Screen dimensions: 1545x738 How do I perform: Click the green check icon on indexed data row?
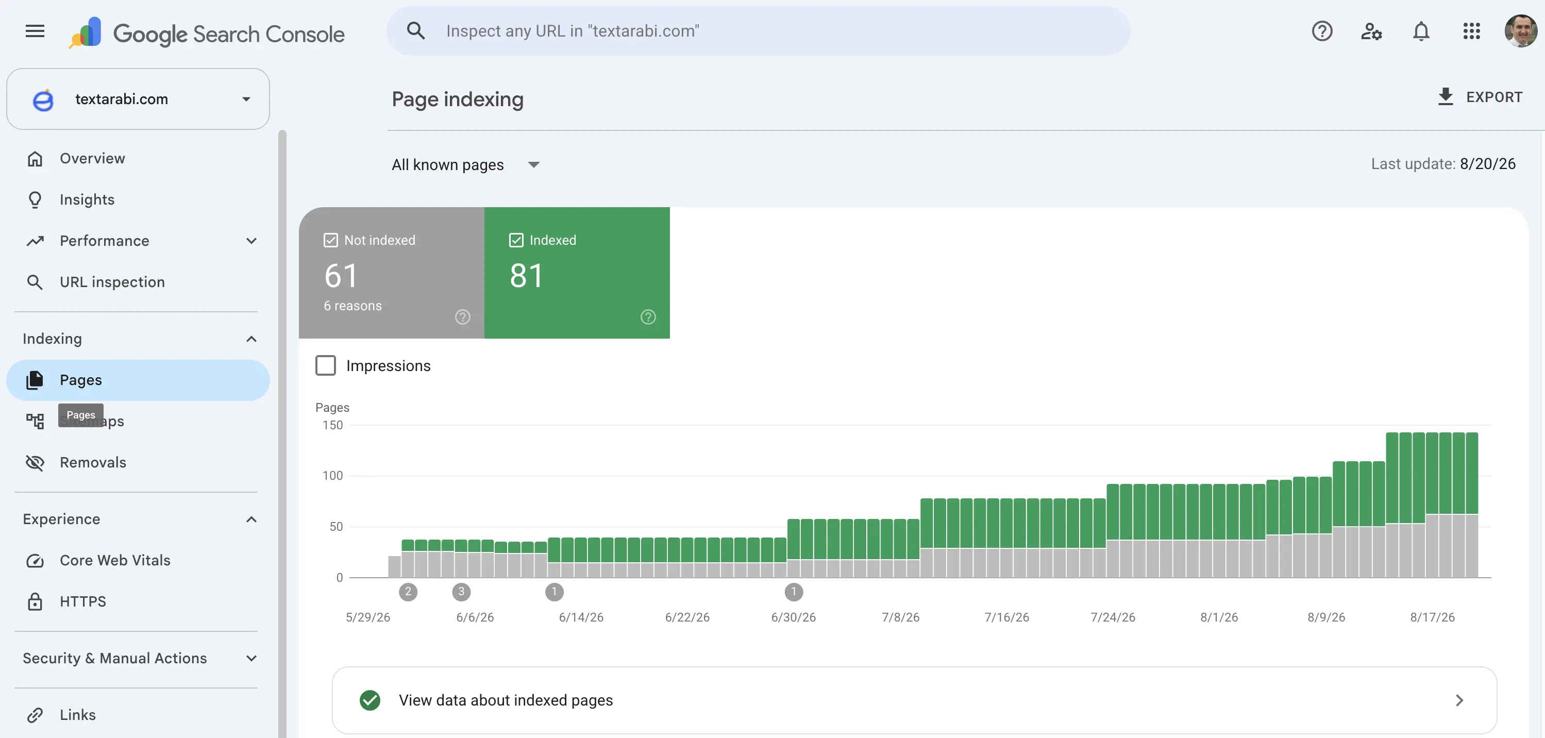(x=370, y=700)
